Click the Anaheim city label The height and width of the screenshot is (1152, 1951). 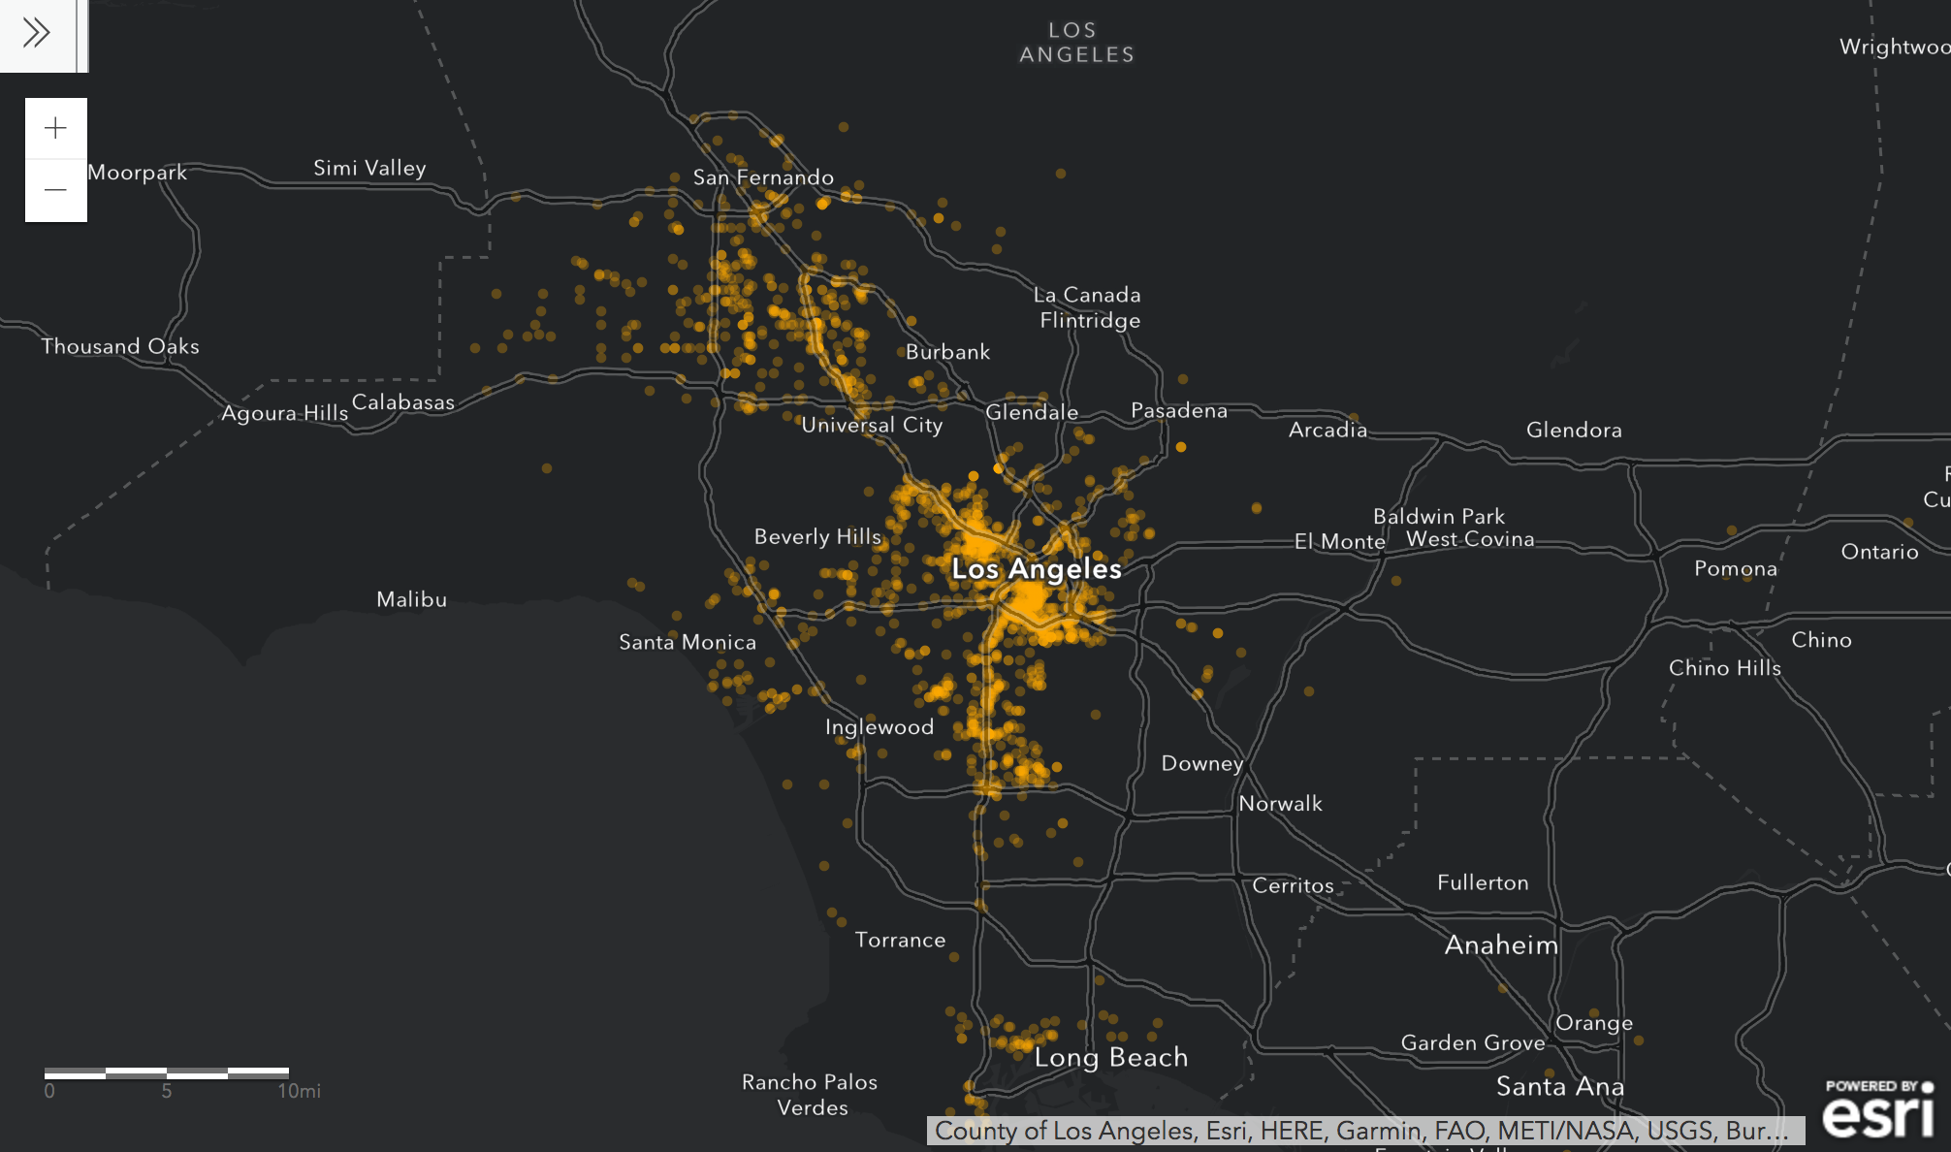click(x=1501, y=944)
